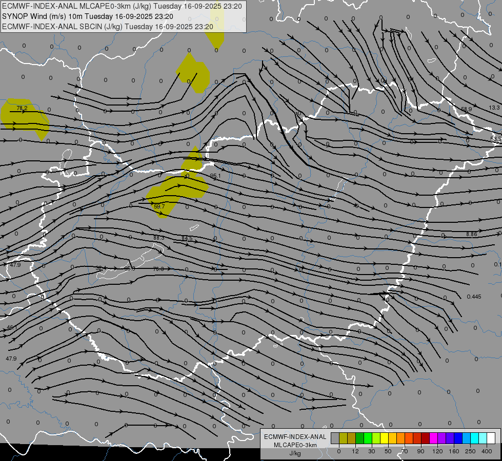
Task: Click legend scale value 12
Action: tap(355, 451)
